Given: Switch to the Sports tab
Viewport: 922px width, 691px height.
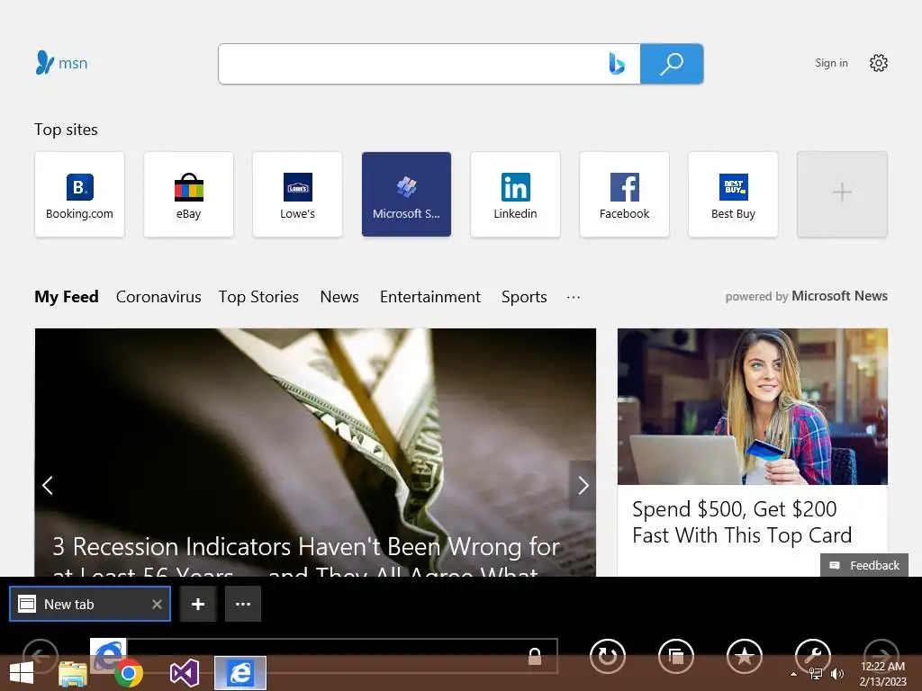Looking at the screenshot, I should pos(524,297).
